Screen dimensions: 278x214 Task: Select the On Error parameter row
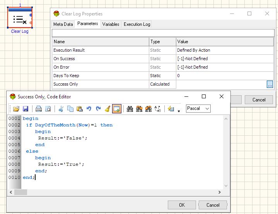163,67
